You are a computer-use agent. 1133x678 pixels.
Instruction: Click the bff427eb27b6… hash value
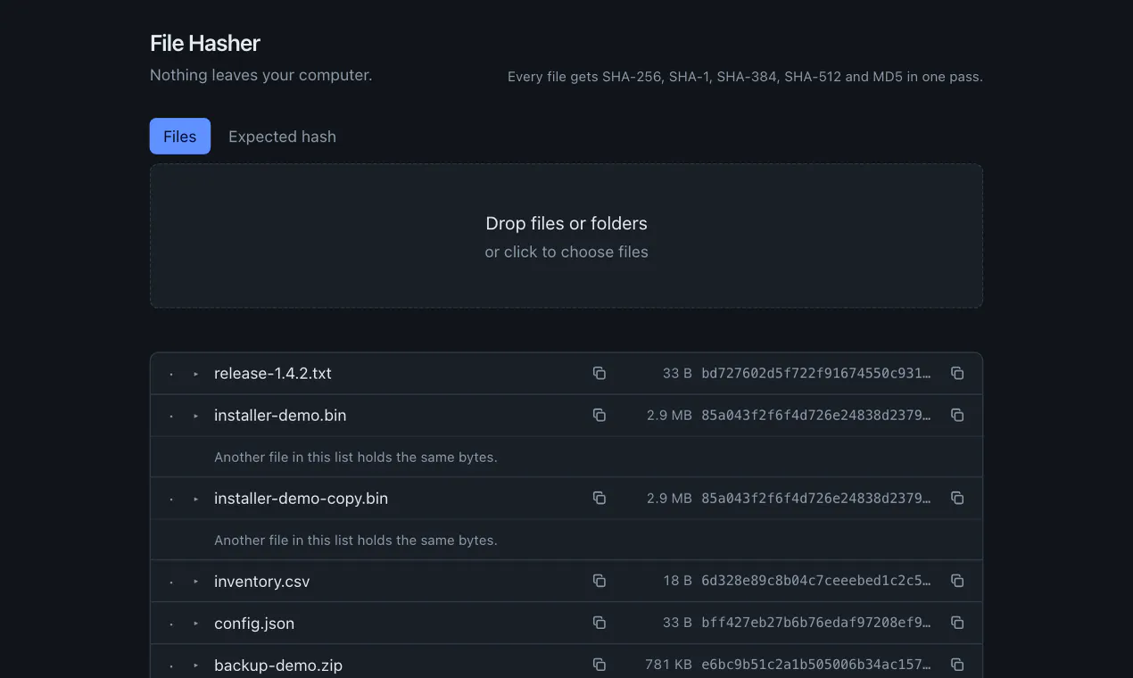tap(816, 623)
